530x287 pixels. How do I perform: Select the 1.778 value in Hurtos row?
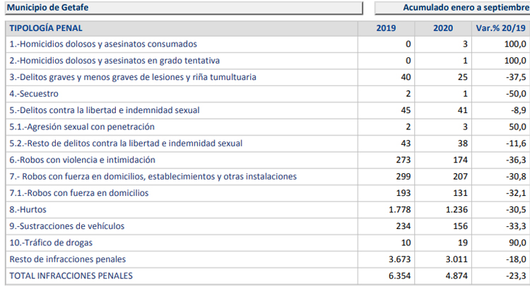(399, 209)
